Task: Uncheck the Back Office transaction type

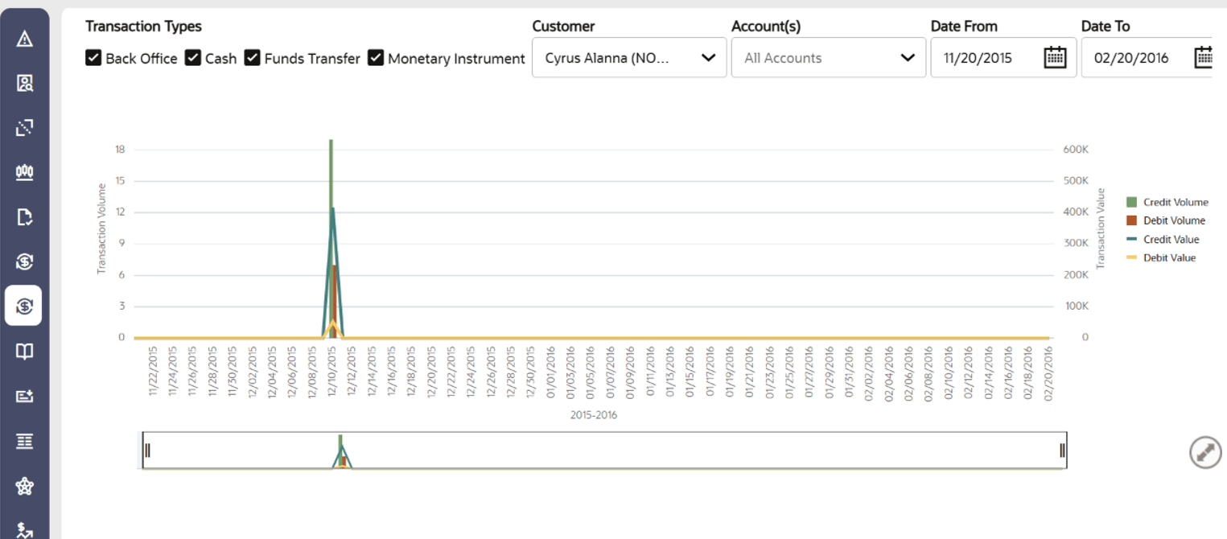Action: tap(93, 58)
